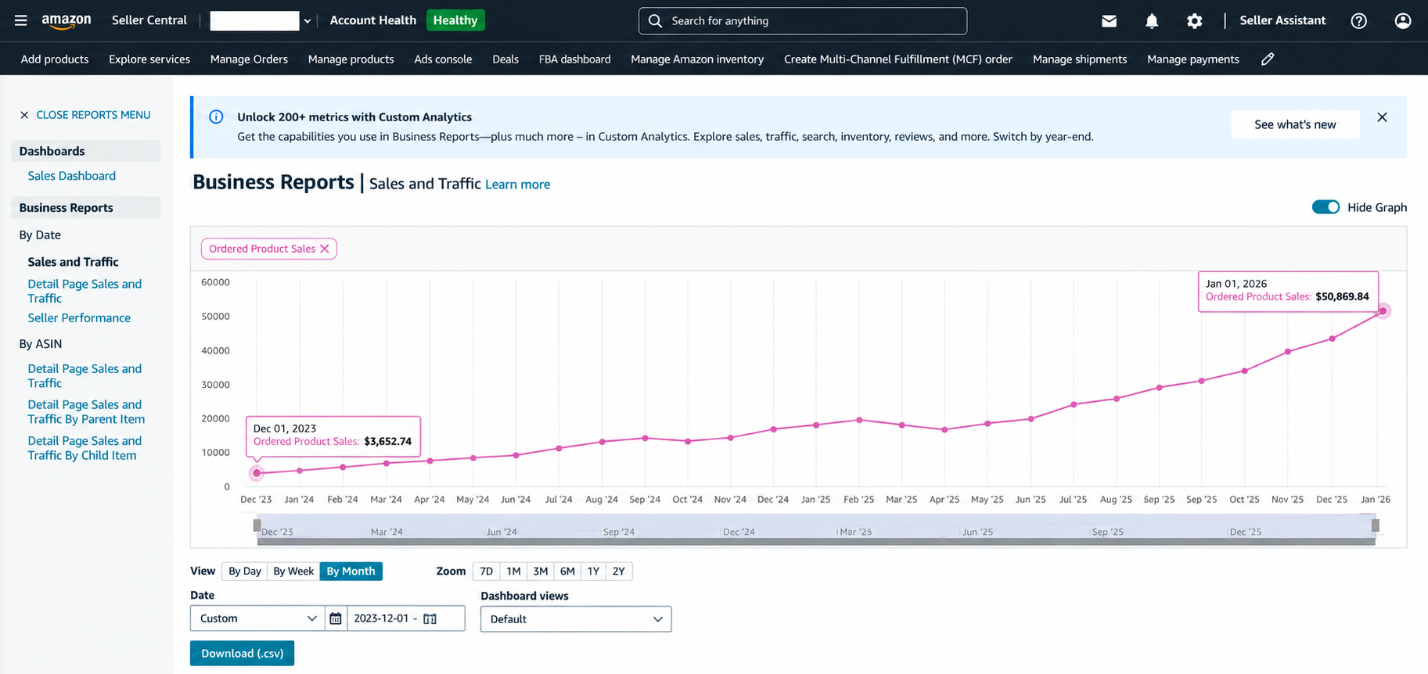1428x674 pixels.
Task: Open Seller Assistant
Action: point(1282,20)
